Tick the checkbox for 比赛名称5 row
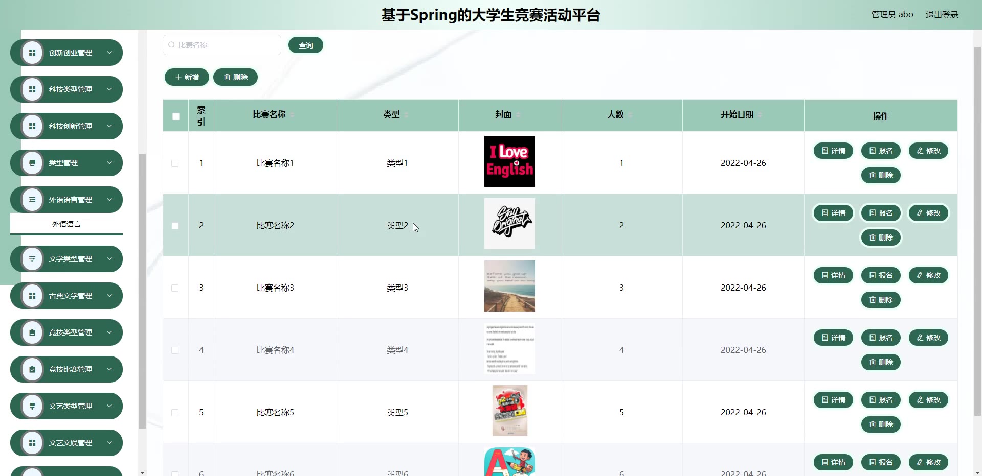This screenshot has height=476, width=982. [x=175, y=413]
